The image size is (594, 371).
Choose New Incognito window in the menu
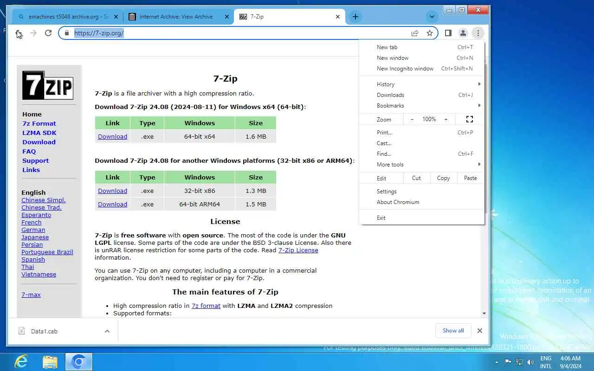click(x=421, y=68)
